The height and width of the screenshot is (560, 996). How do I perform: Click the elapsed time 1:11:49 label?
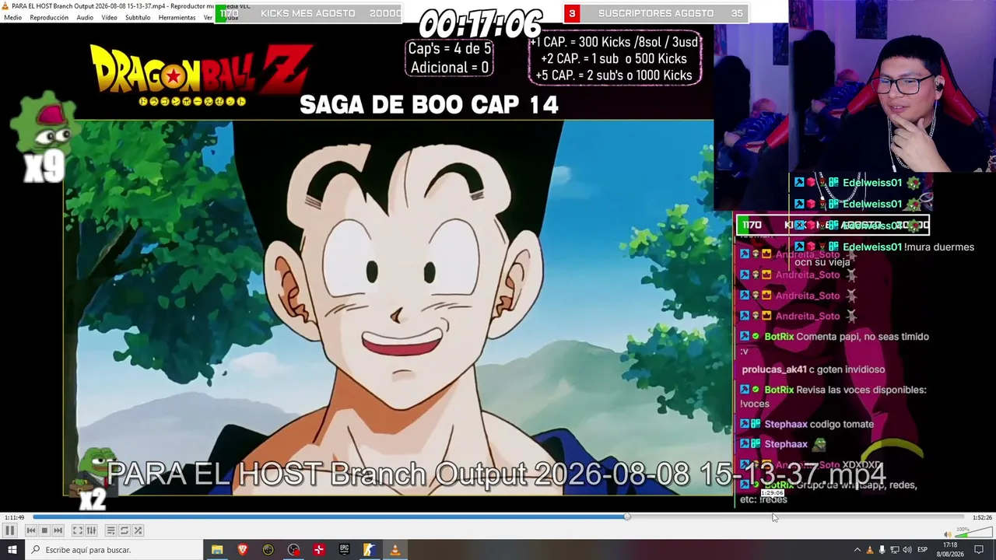pos(14,517)
